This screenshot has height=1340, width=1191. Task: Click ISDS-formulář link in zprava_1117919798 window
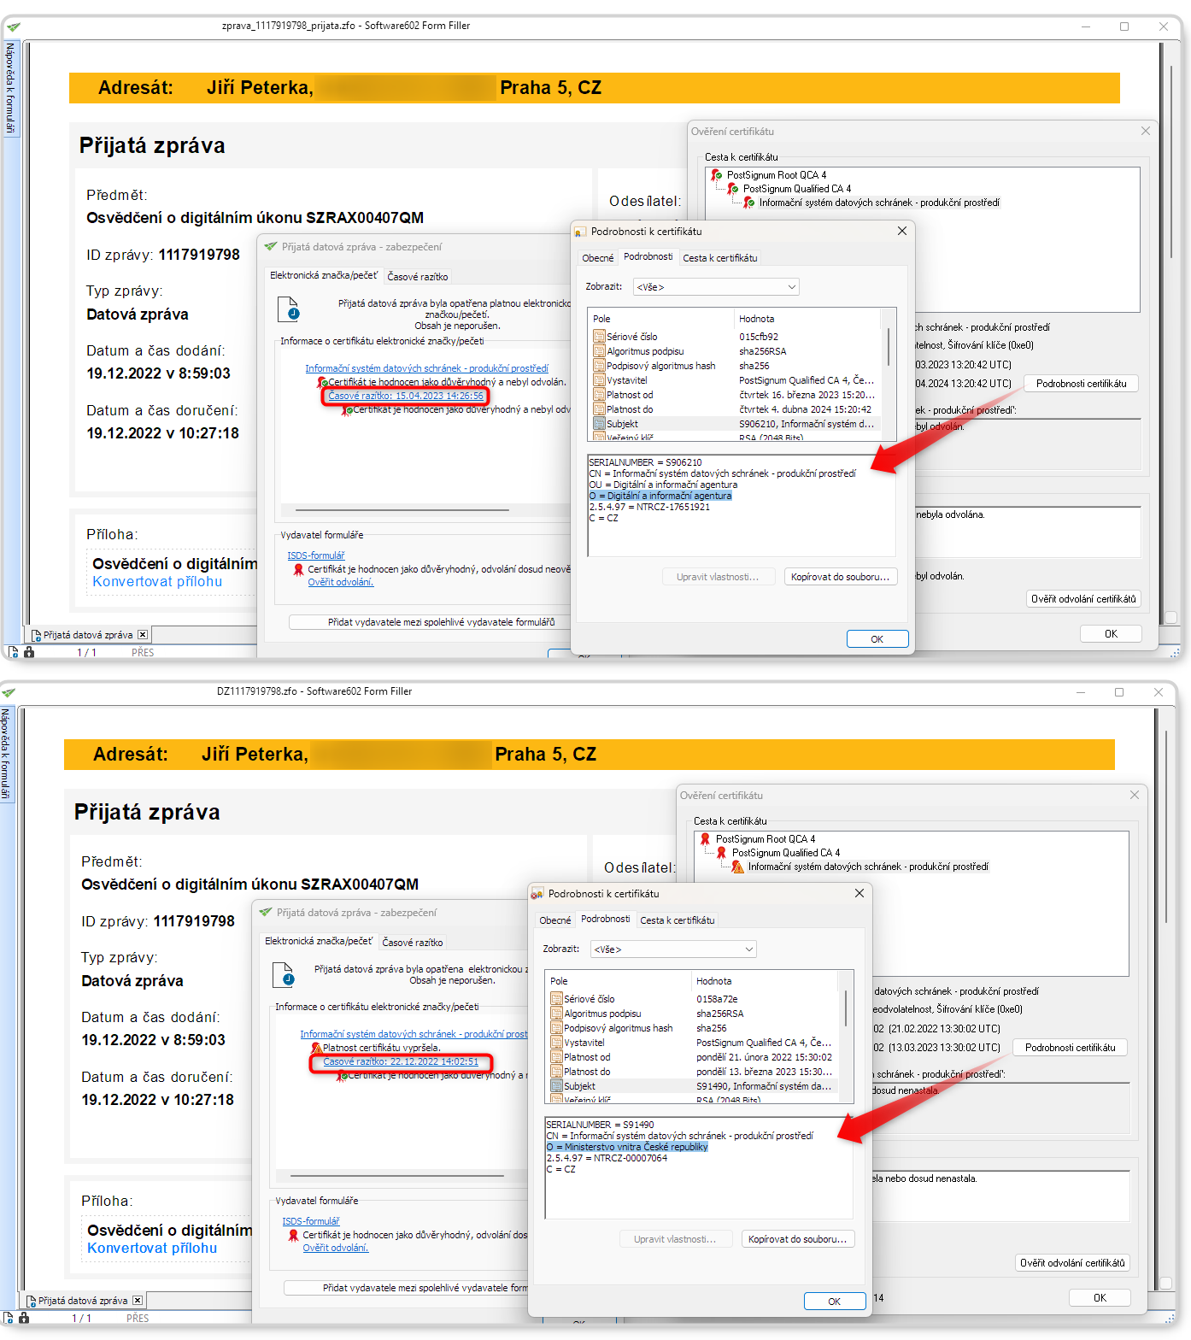tap(316, 555)
